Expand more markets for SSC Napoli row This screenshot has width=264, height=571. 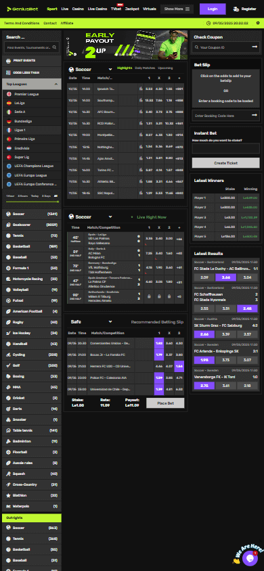(x=179, y=192)
